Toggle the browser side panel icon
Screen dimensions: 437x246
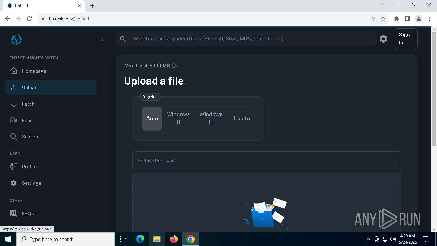tap(408, 19)
